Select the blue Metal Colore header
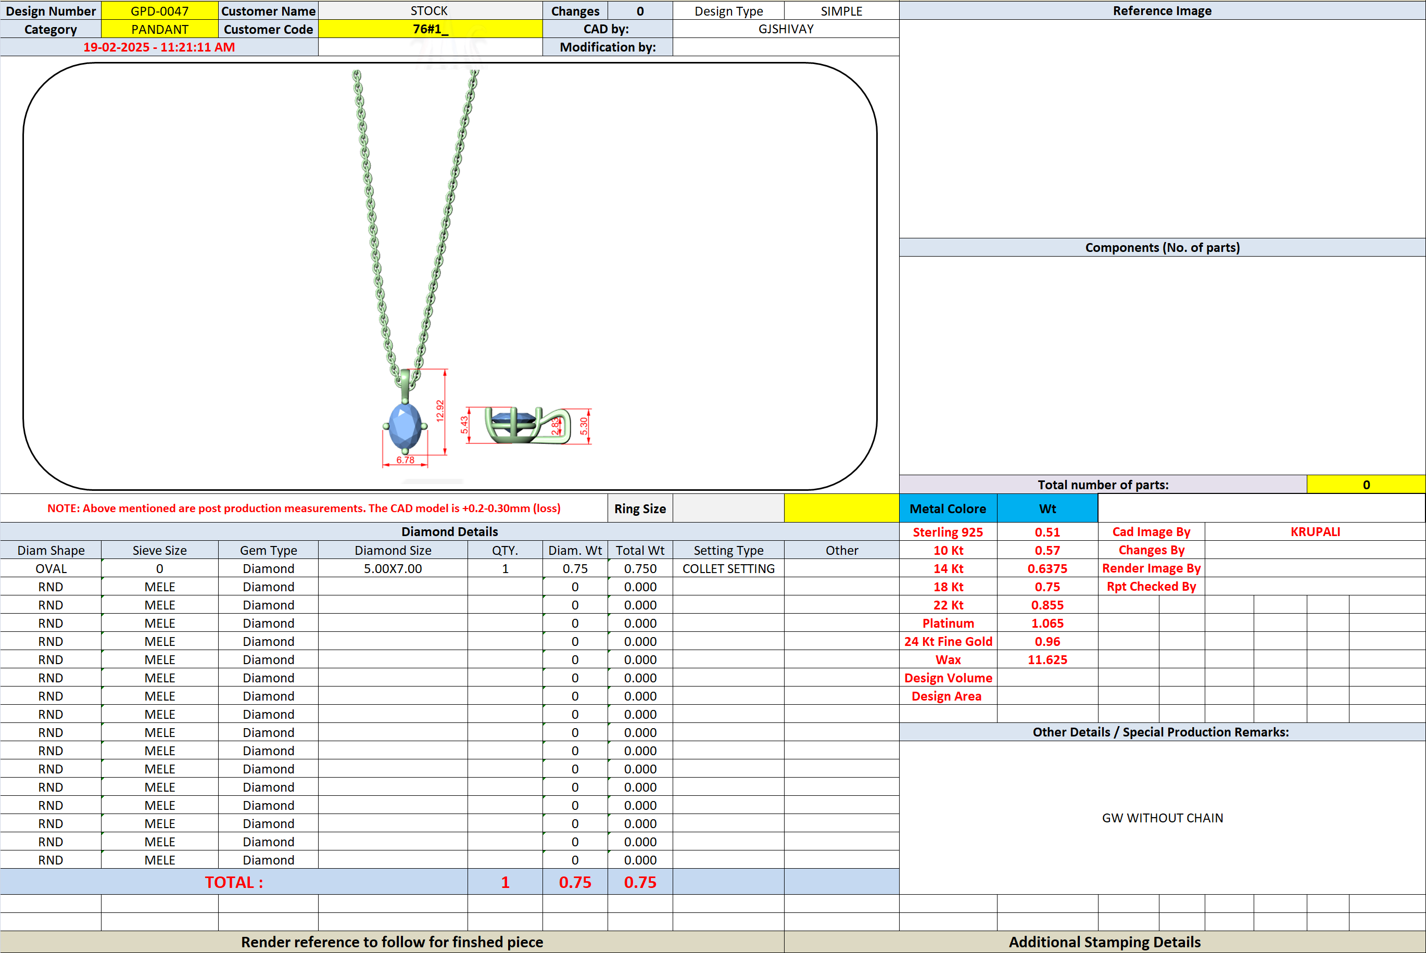 point(948,508)
